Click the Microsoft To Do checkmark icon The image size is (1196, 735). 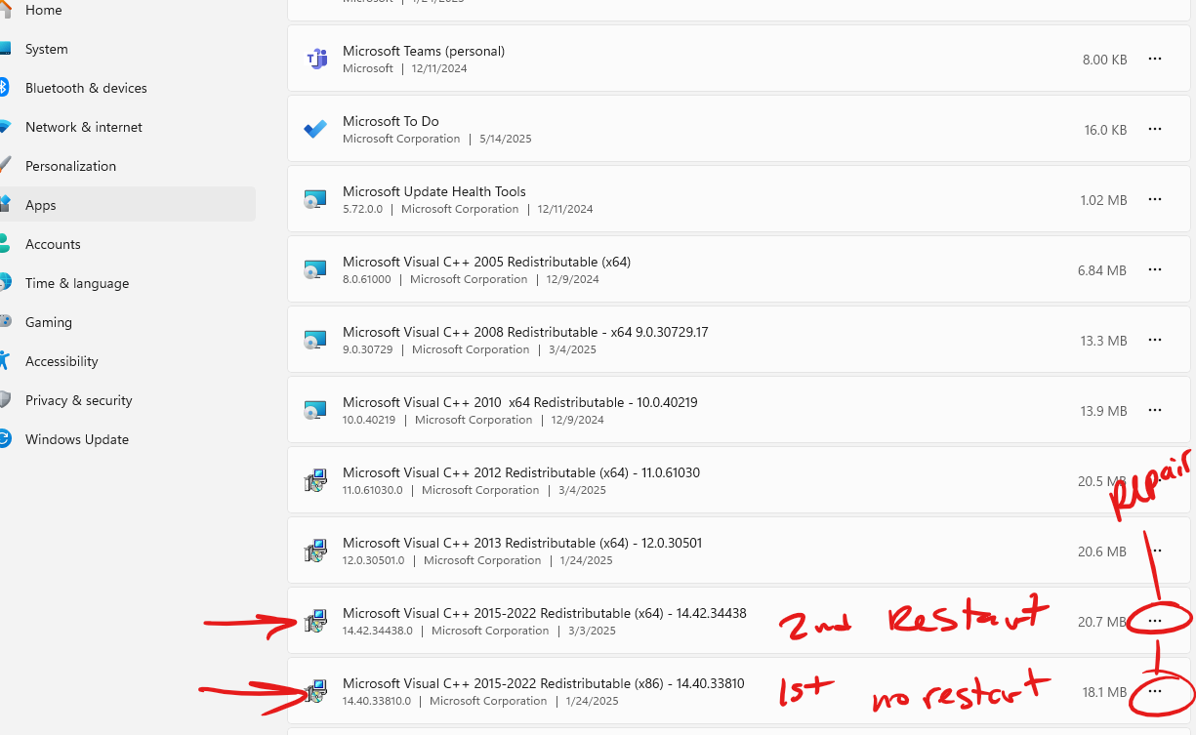click(x=316, y=129)
